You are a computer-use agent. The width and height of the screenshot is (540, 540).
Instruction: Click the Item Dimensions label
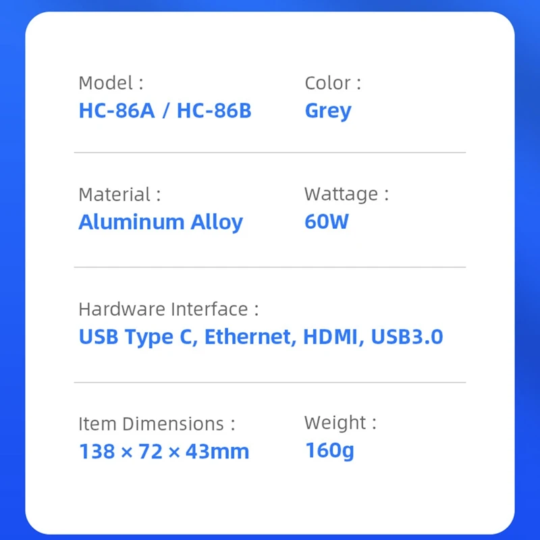pos(157,424)
